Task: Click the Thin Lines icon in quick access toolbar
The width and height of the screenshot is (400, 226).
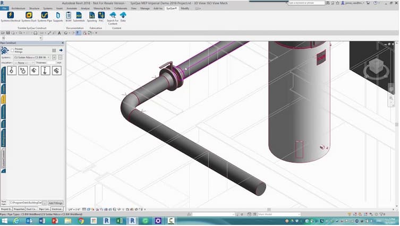Action: 78,33
